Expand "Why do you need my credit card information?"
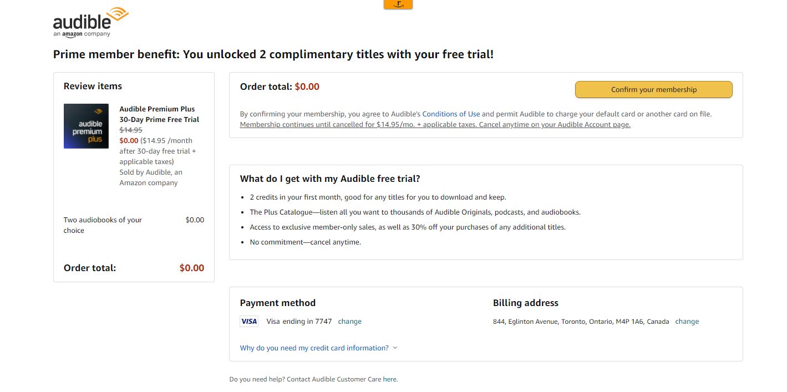Image resolution: width=787 pixels, height=392 pixels. [x=314, y=348]
